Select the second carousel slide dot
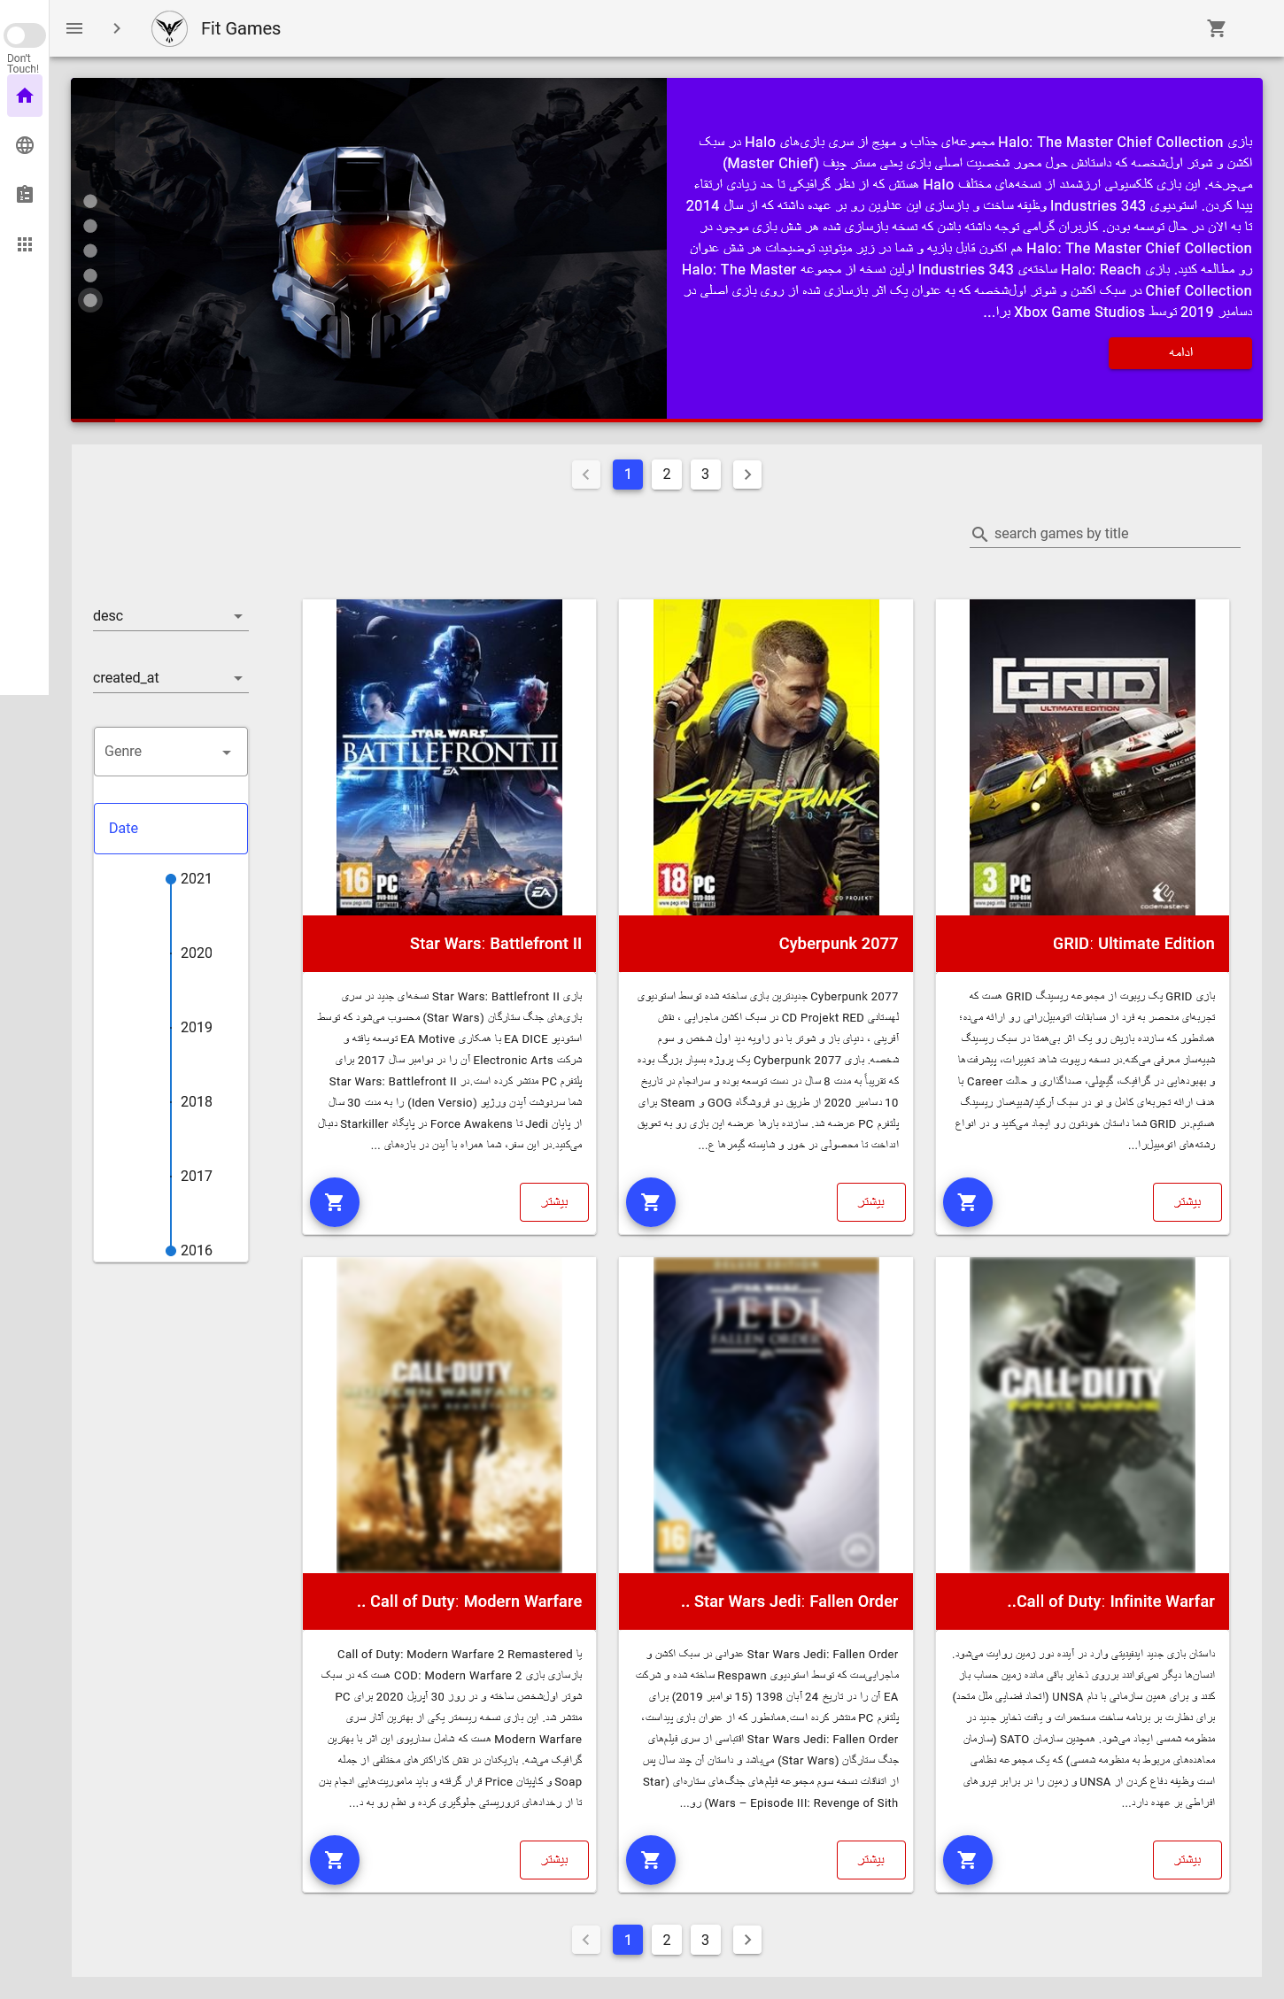1284x1999 pixels. click(x=90, y=226)
